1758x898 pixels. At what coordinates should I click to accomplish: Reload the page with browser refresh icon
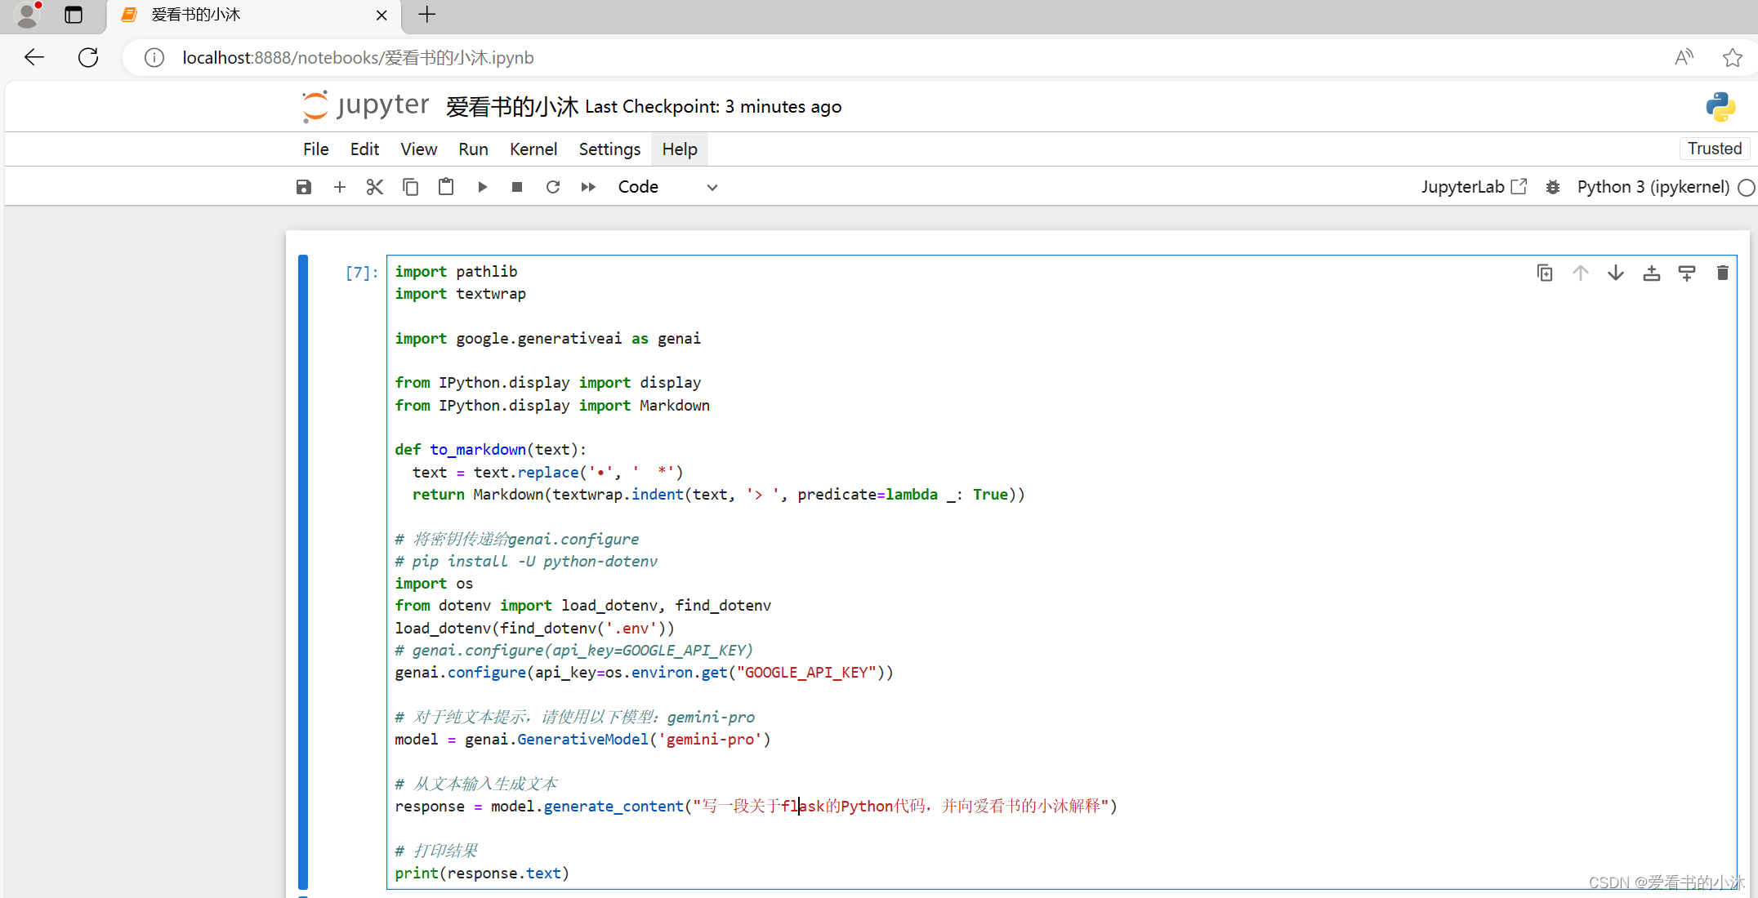tap(88, 57)
